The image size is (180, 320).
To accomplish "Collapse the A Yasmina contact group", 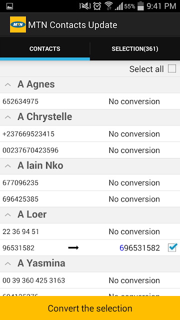I will pos(8,263).
